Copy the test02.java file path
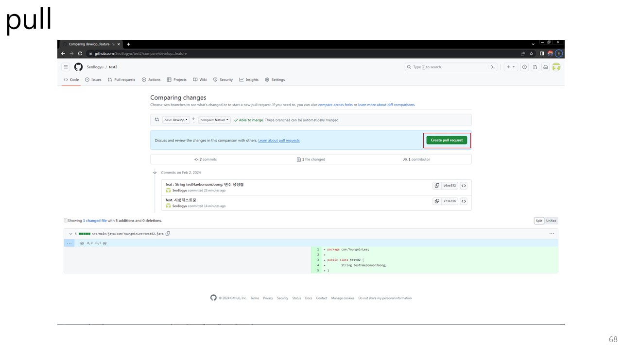622x349 pixels. [168, 234]
